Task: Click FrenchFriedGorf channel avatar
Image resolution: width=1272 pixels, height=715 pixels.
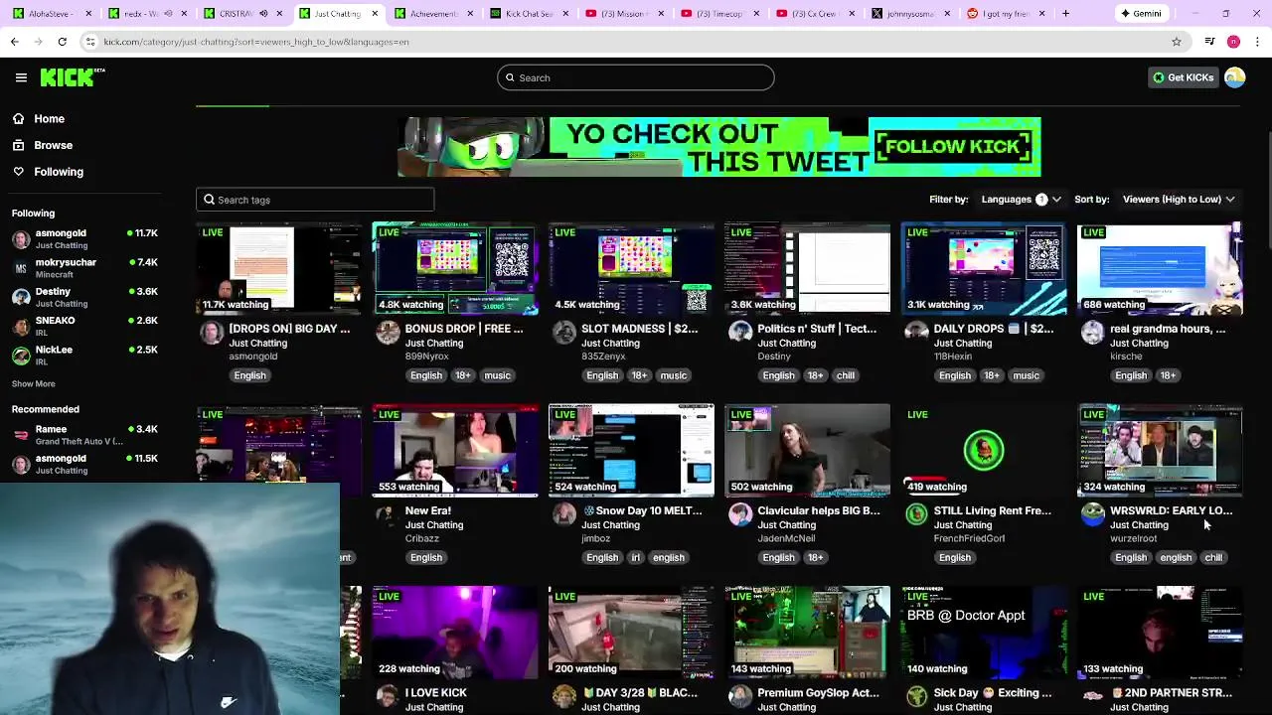Action: (916, 513)
